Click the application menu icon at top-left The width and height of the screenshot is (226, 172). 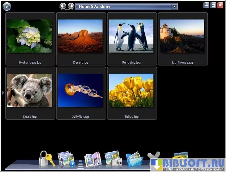click(x=7, y=6)
